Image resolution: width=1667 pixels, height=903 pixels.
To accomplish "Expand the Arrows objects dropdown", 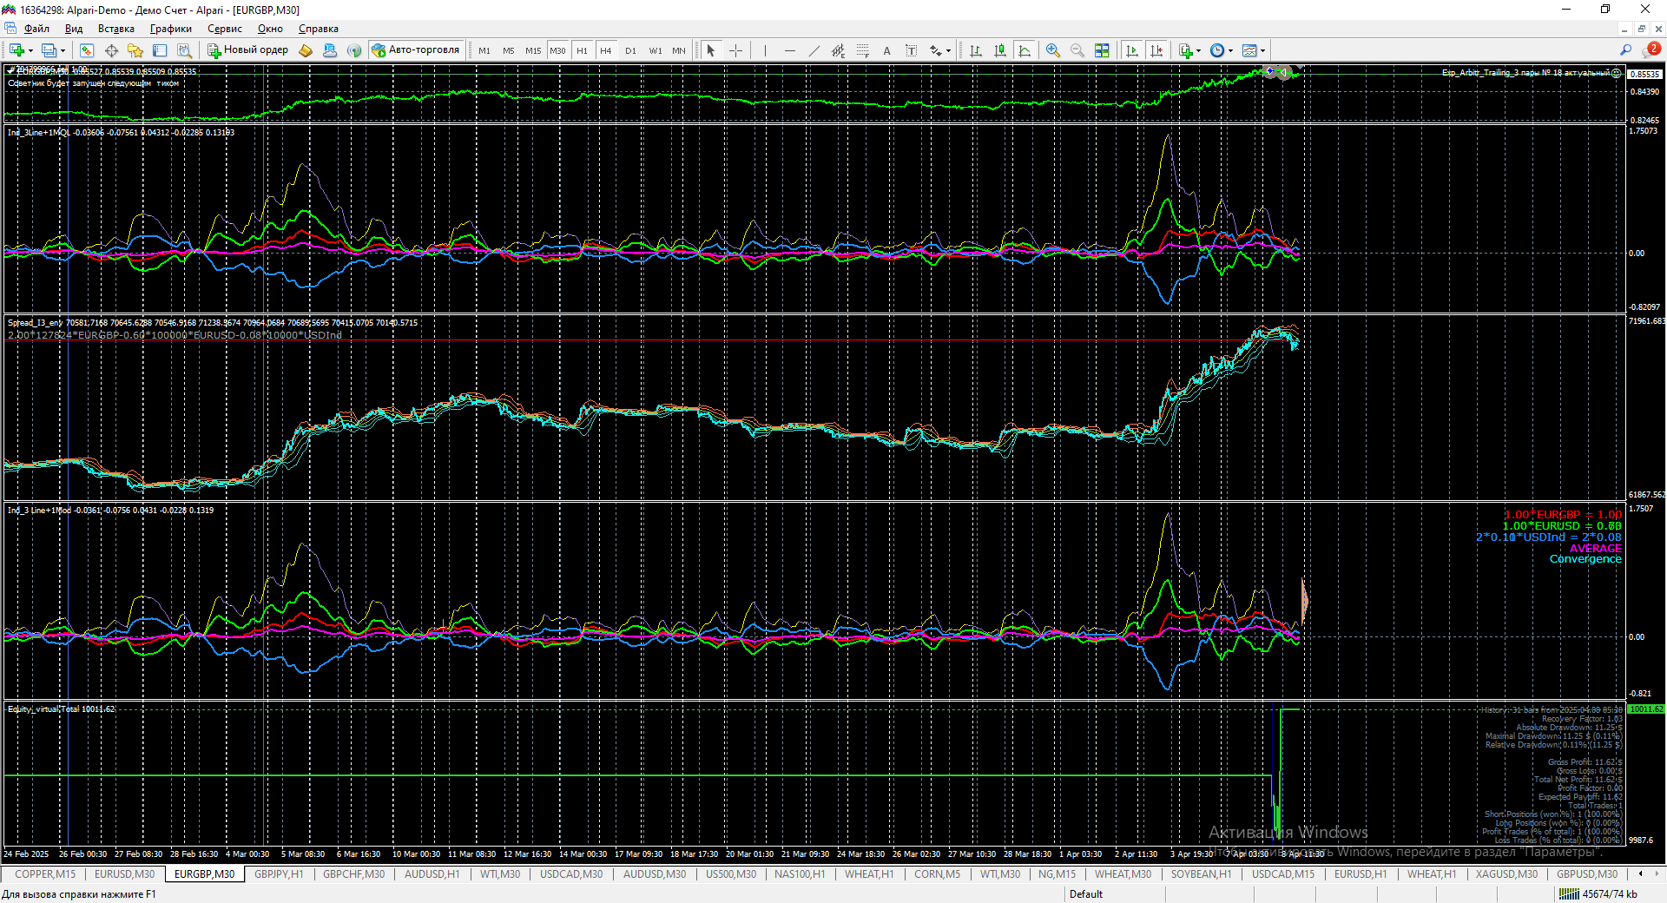I will click(948, 50).
